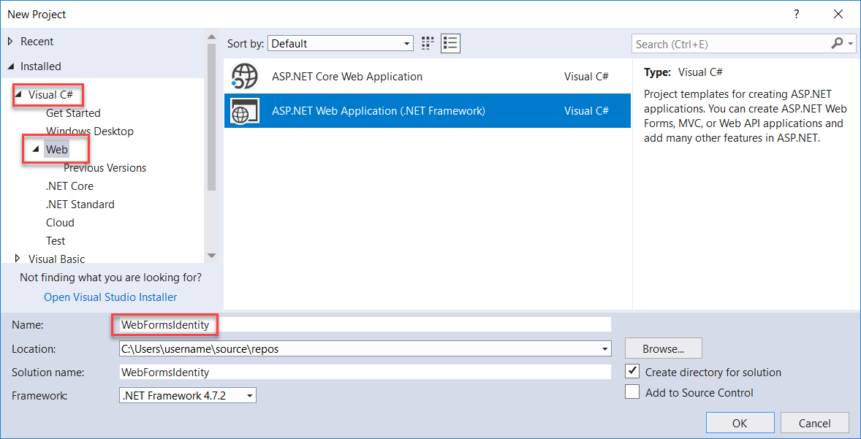861x439 pixels.
Task: Switch templates to list view
Action: click(x=450, y=43)
